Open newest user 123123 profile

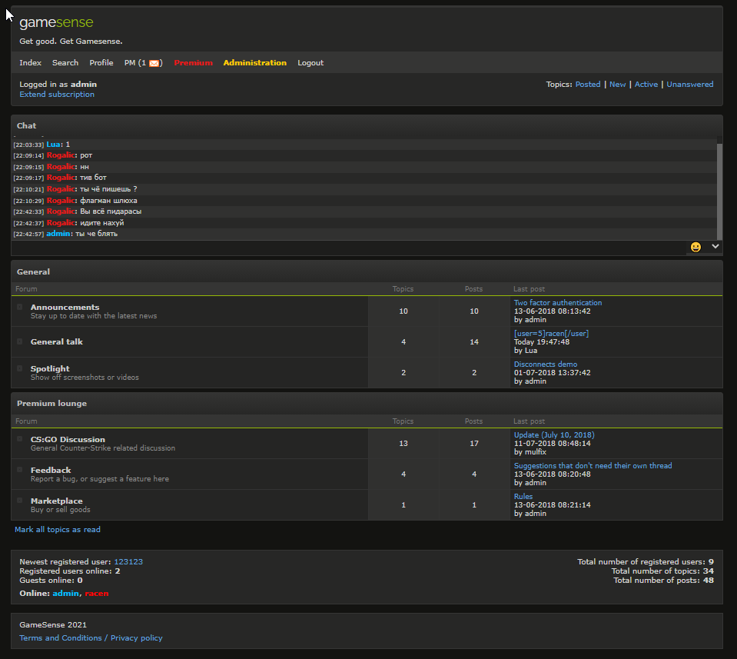coord(128,562)
